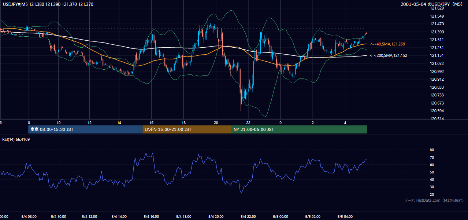Viewport: 468px width, 220px height.
Task: Click the 40 SMA label 121.269
Action: [x=387, y=44]
